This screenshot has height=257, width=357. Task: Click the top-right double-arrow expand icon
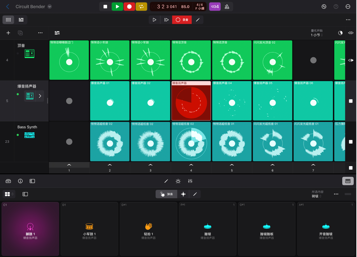(351, 33)
